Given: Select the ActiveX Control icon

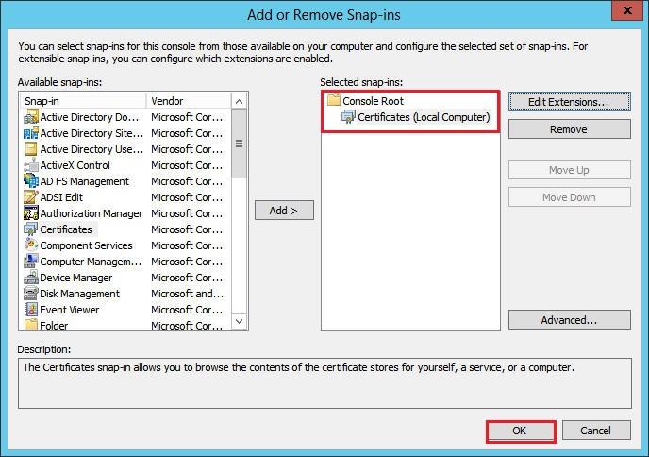Looking at the screenshot, I should tap(31, 165).
